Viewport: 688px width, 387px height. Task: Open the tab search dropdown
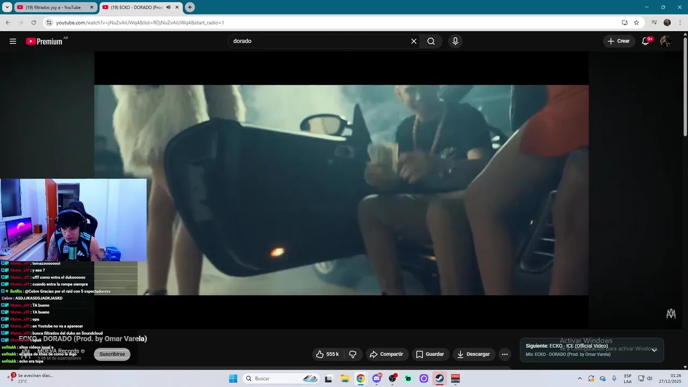pos(7,8)
